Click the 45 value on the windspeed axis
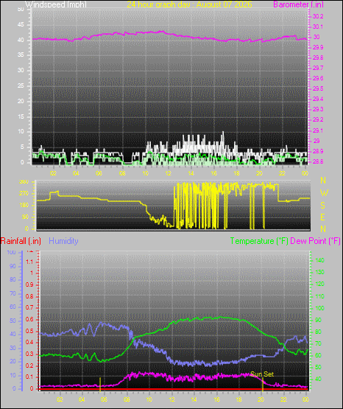Screen dimensions: 343x409 click(21, 25)
